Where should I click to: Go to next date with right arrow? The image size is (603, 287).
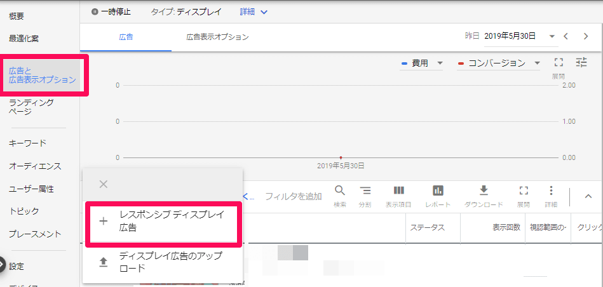pos(586,36)
